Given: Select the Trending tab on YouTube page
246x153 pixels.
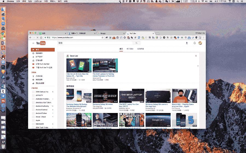Looking at the screenshot, I should pos(130,49).
